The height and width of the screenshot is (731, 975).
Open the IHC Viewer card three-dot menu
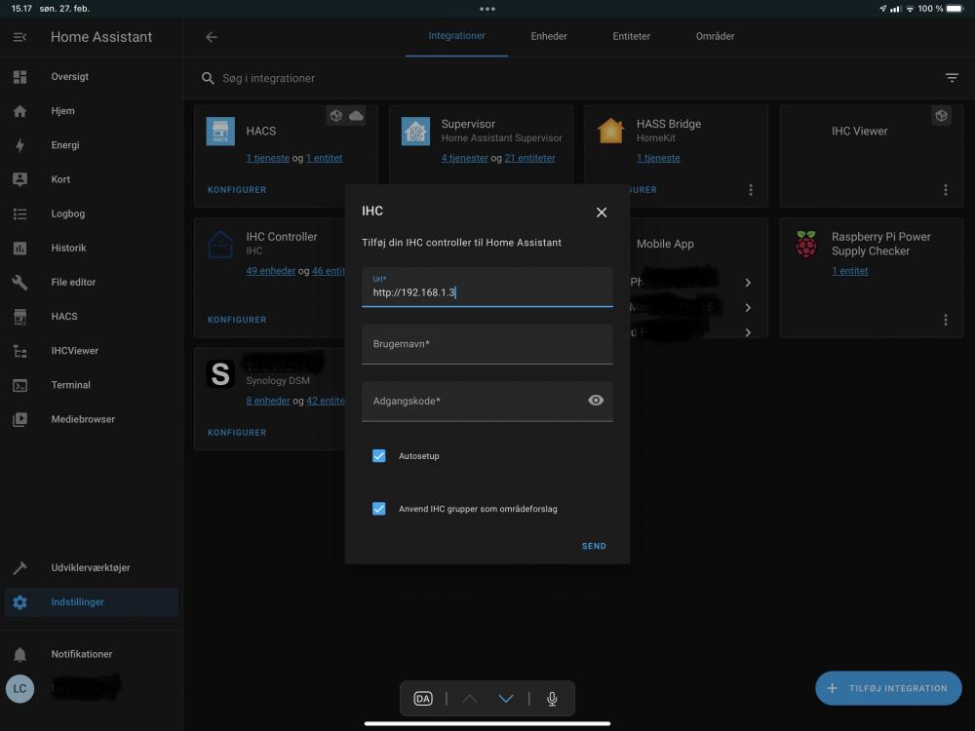[x=945, y=190]
